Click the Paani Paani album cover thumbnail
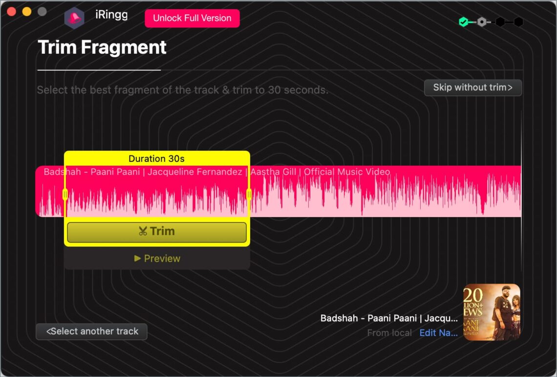This screenshot has width=557, height=377. pos(492,312)
